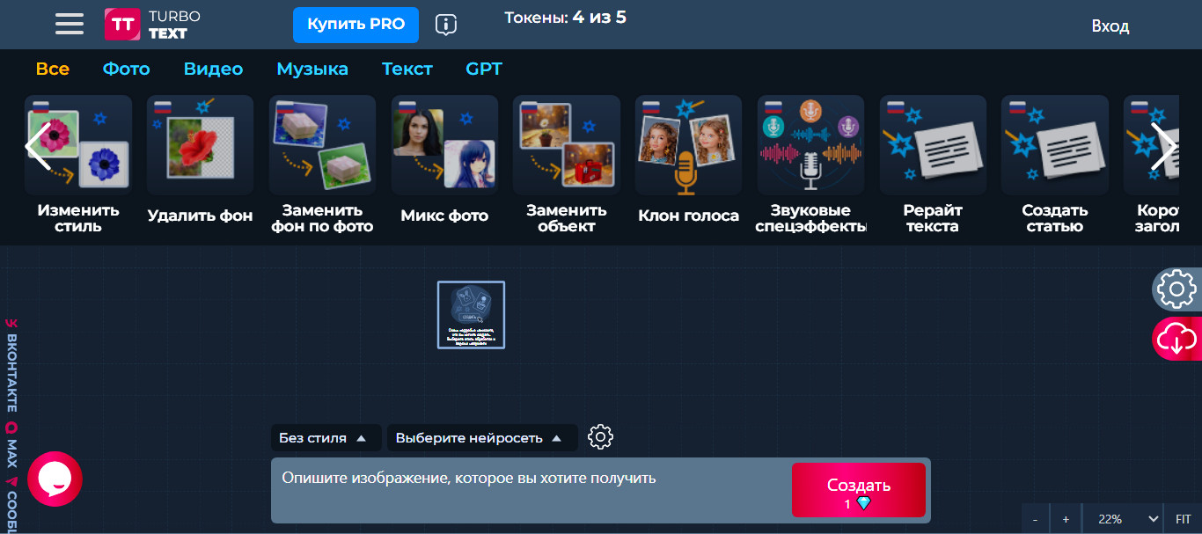Switch to the Текст tab
Image resolution: width=1202 pixels, height=534 pixels.
coord(407,69)
